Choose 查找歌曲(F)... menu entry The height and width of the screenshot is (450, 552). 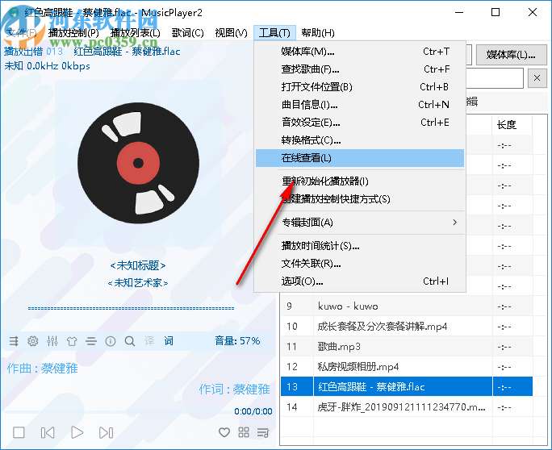(360, 69)
